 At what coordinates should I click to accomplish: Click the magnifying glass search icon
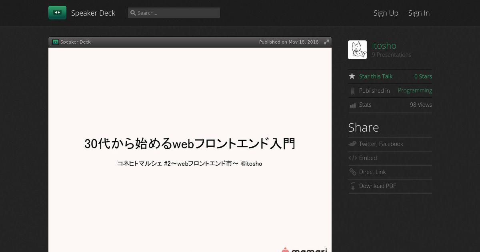tap(133, 13)
